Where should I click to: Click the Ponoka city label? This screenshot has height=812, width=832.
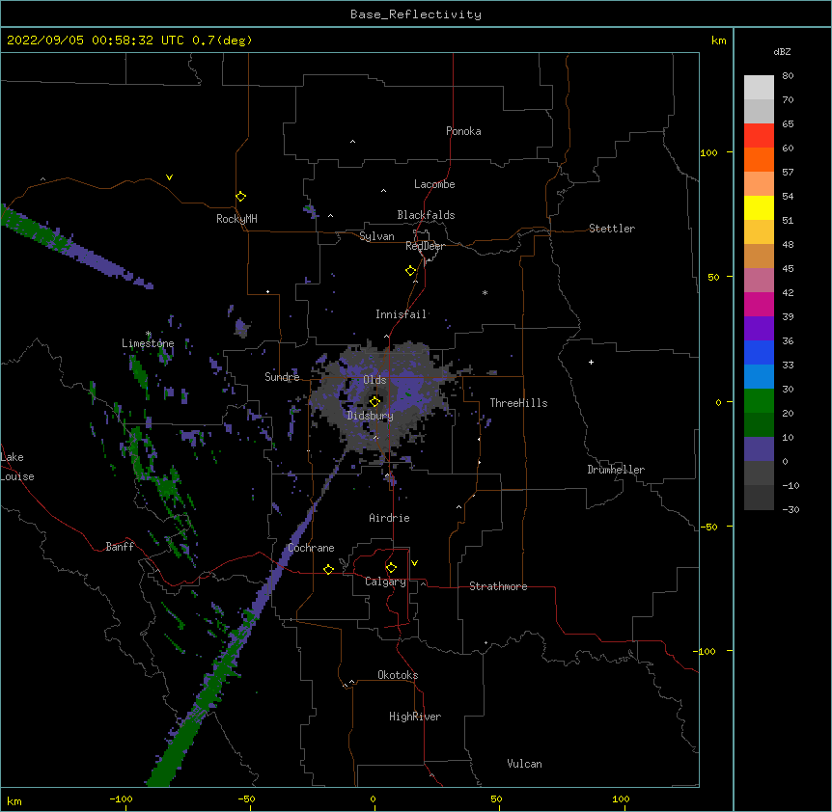(x=463, y=131)
